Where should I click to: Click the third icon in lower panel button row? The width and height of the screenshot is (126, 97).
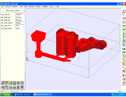point(11,87)
